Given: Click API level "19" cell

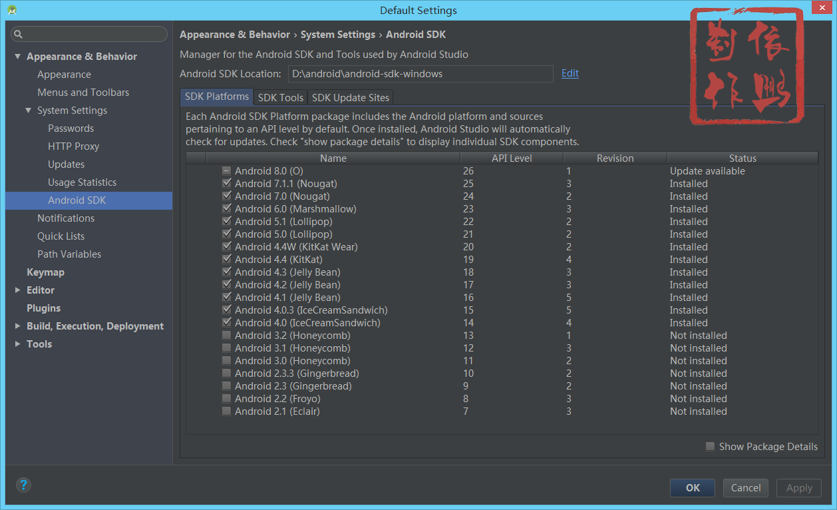Looking at the screenshot, I should point(468,260).
